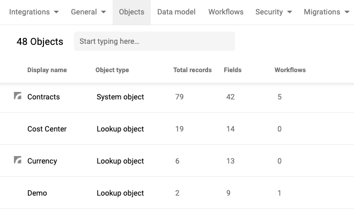This screenshot has height=217, width=354.
Task: Open the Demo object row
Action: pyautogui.click(x=177, y=193)
